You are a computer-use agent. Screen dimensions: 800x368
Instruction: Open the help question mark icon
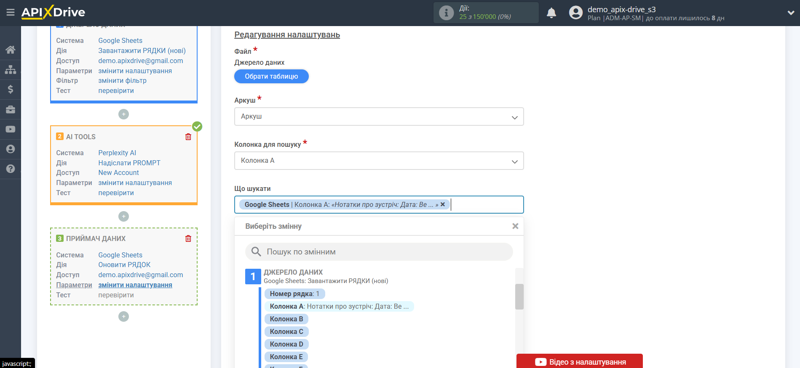(11, 169)
